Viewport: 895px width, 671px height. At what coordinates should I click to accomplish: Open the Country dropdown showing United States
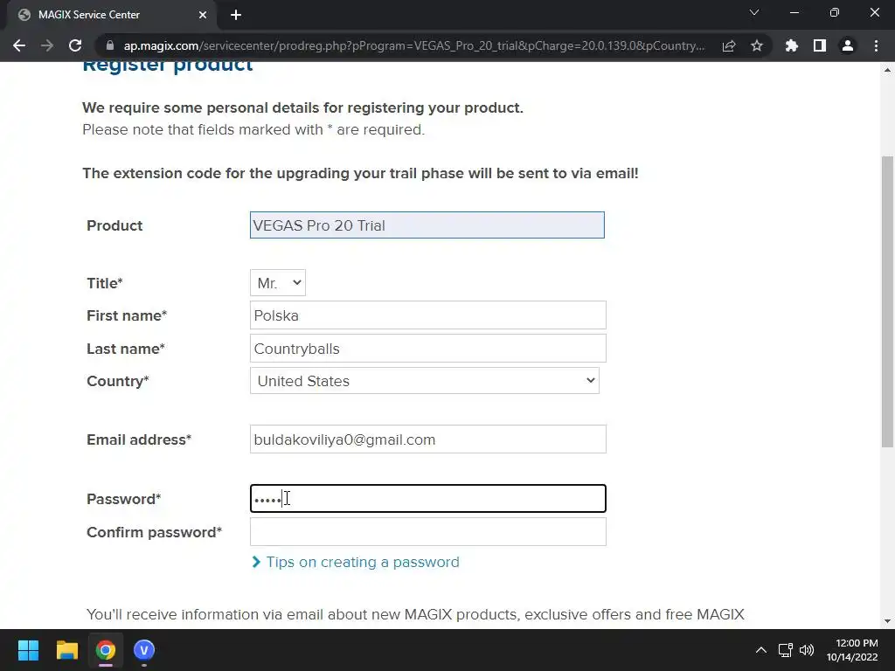(x=425, y=381)
